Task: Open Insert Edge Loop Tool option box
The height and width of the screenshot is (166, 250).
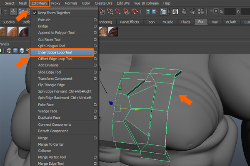Action: (95, 53)
